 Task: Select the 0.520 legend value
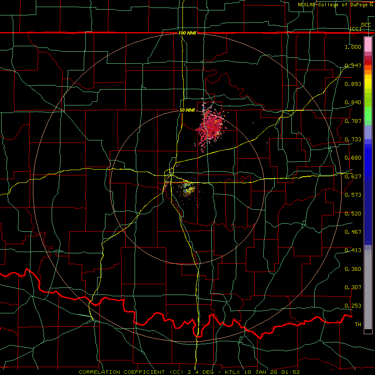353,214
